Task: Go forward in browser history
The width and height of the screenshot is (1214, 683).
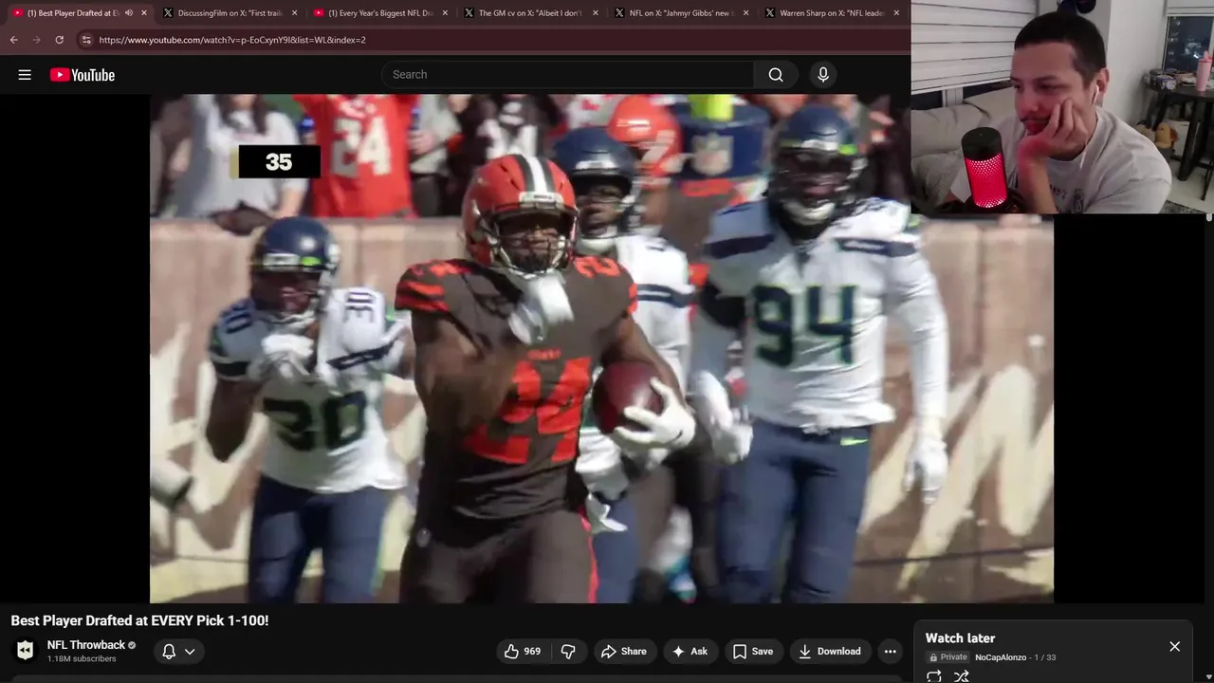Action: (x=36, y=40)
